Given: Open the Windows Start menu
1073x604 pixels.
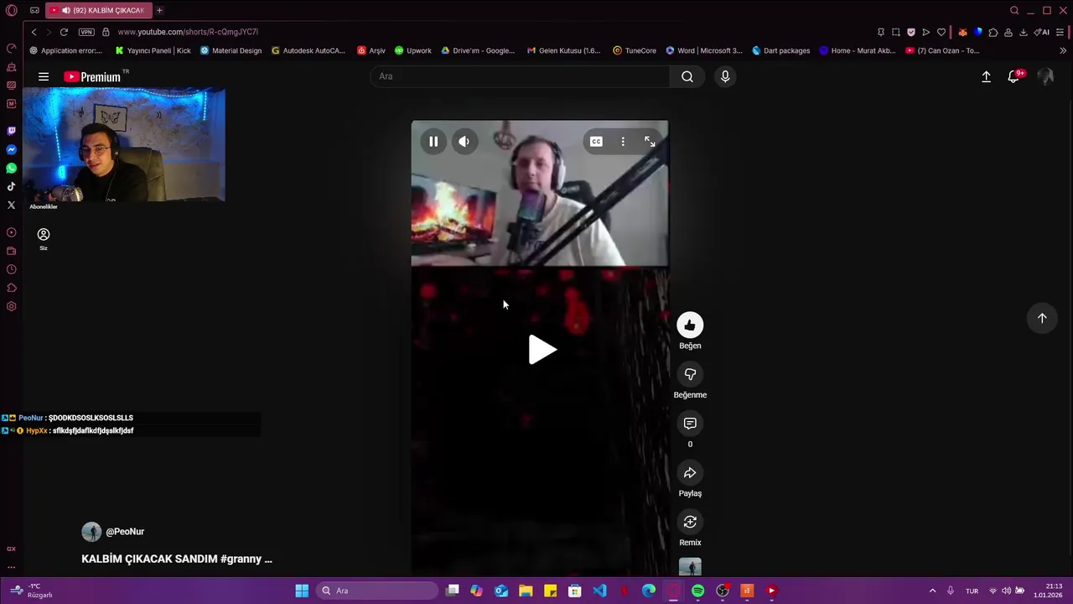Looking at the screenshot, I should [x=302, y=591].
